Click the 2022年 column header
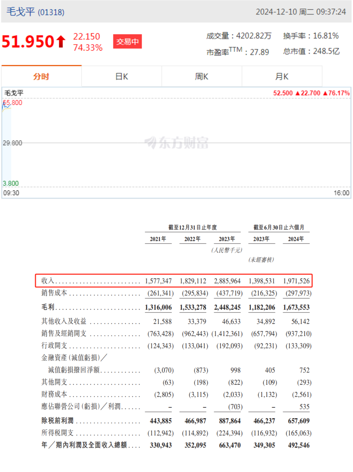353x472 pixels. point(192,239)
